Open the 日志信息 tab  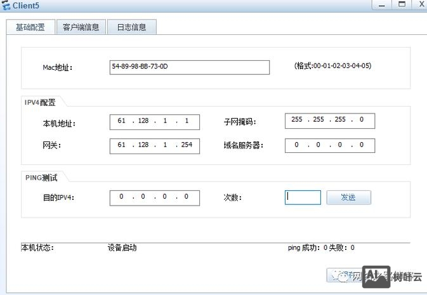click(131, 27)
